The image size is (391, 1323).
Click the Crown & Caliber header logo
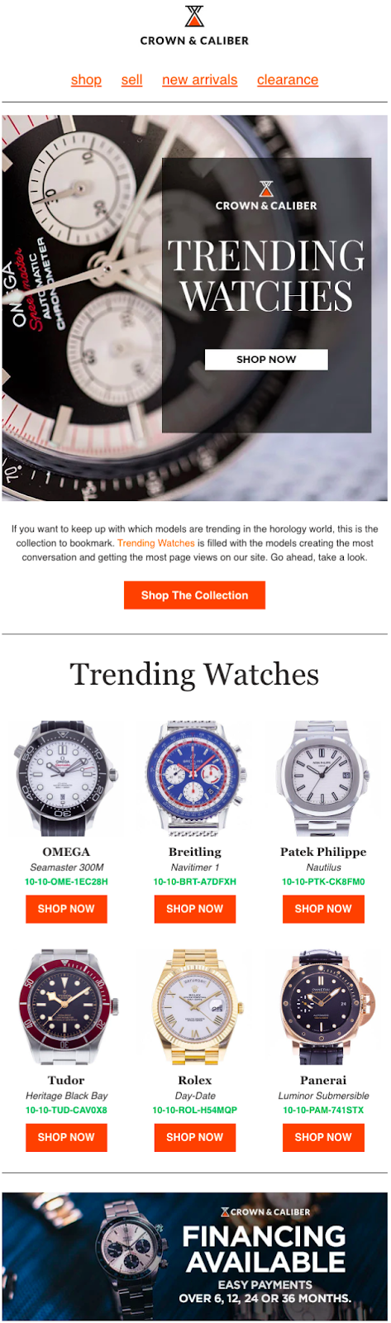(x=194, y=25)
